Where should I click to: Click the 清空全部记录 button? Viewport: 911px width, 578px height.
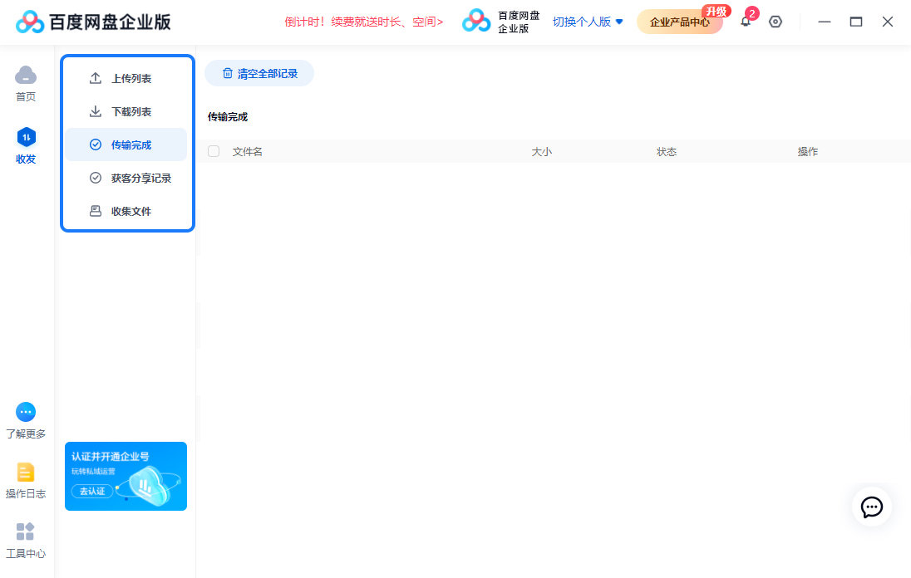click(259, 73)
